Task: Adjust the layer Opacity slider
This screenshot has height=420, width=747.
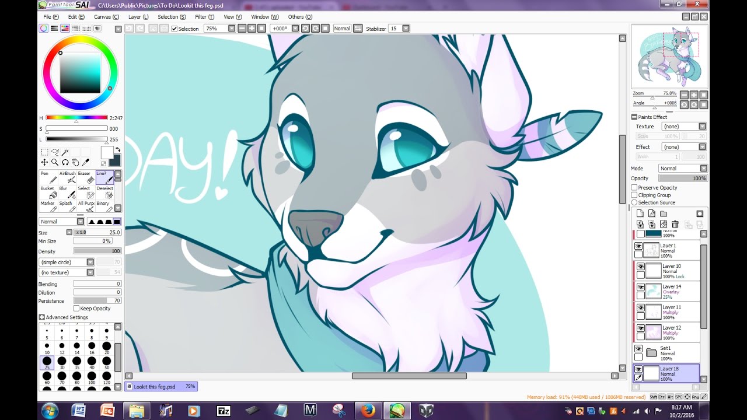Action: (x=683, y=178)
